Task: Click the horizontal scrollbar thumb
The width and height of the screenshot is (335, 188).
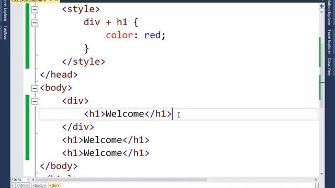Action: pyautogui.click(x=121, y=180)
